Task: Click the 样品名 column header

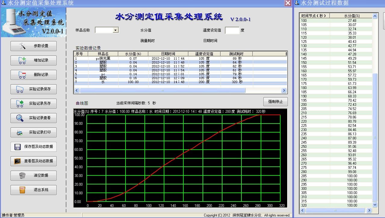Action: click(x=103, y=54)
